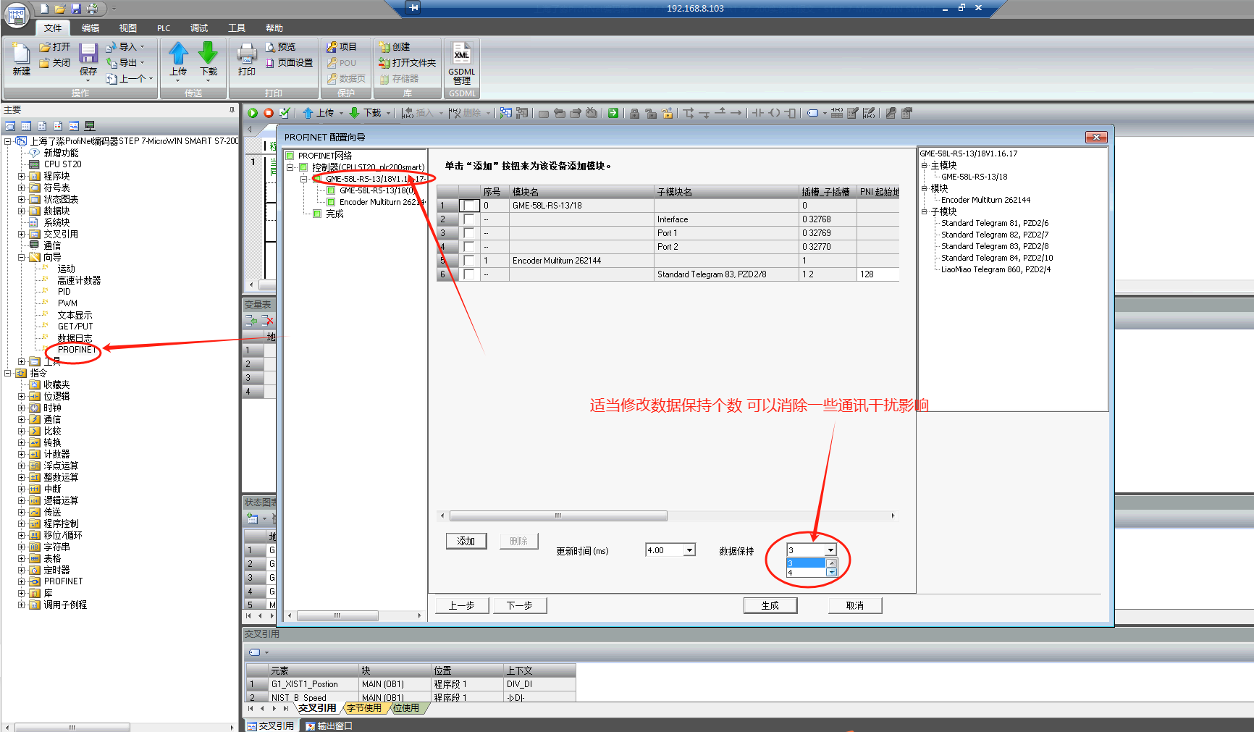Click quick access save icon in title bar
Image resolution: width=1254 pixels, height=732 pixels.
(76, 9)
